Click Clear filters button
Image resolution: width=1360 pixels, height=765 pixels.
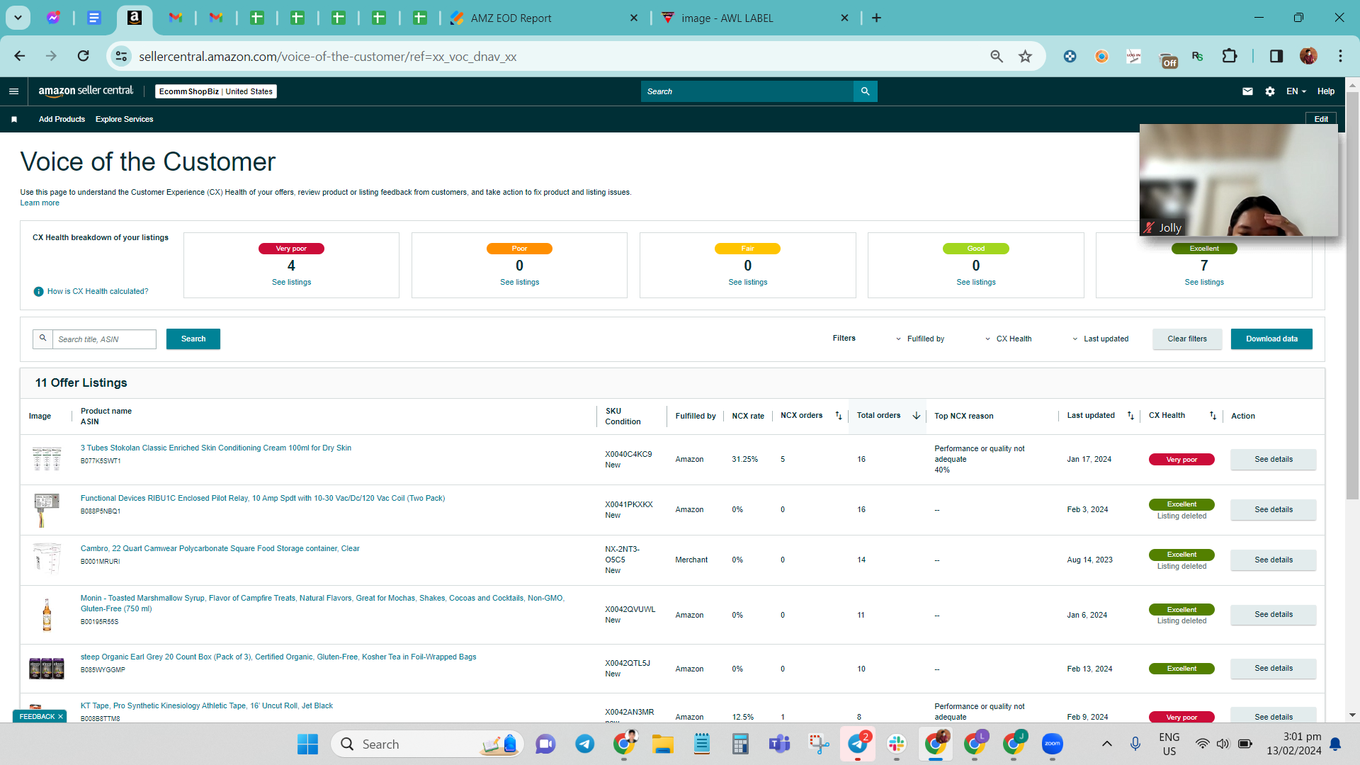pos(1187,339)
